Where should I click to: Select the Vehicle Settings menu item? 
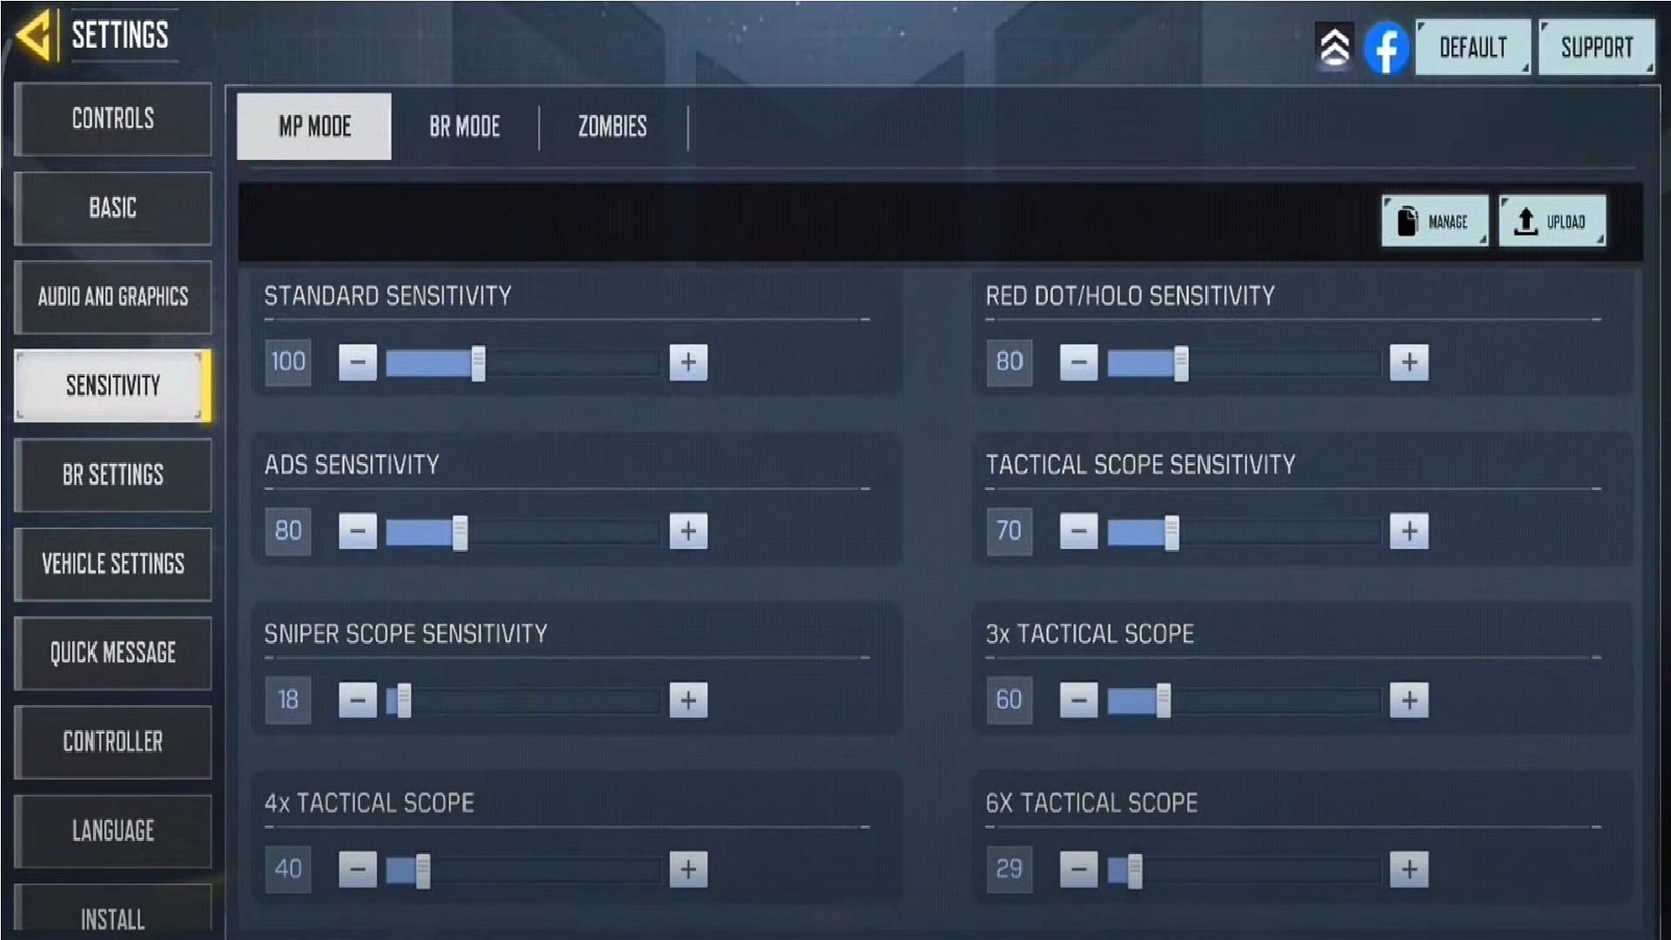click(111, 563)
